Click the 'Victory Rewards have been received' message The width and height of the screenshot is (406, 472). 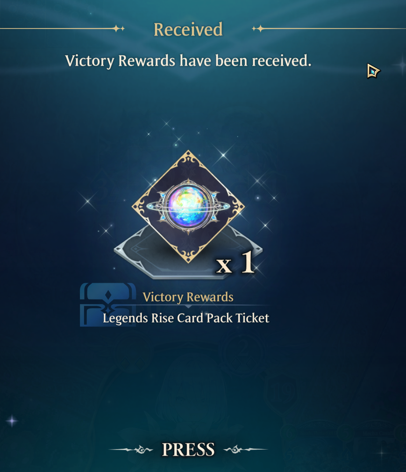(188, 61)
